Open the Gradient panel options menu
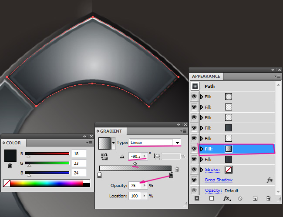The width and height of the screenshot is (283, 217). tap(183, 130)
